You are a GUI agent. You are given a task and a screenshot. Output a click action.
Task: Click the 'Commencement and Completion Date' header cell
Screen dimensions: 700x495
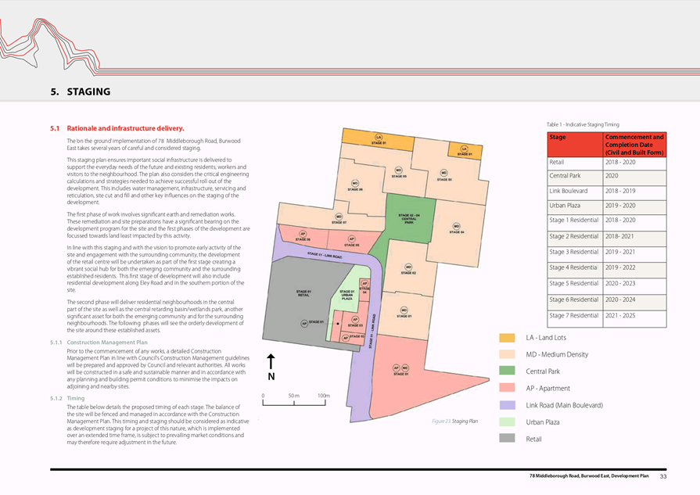point(635,145)
